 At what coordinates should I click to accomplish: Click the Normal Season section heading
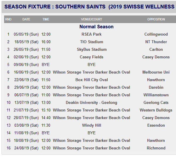tap(96, 27)
